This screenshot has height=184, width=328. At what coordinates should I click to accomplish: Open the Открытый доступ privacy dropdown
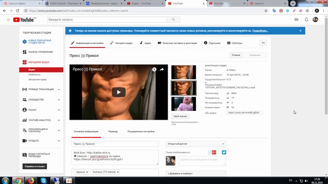point(196,144)
